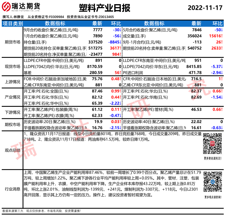This screenshot has width=225, height=216.
Task: Click the report date 2022-11-17
Action: coord(205,8)
